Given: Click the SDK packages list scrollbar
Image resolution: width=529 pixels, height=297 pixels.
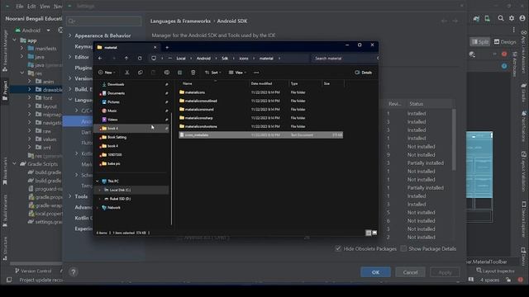Looking at the screenshot, I should point(454,139).
